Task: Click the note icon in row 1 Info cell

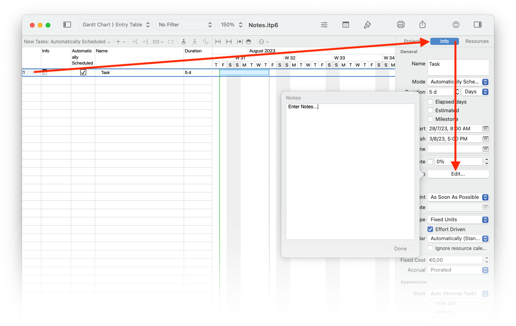Action: pyautogui.click(x=44, y=72)
